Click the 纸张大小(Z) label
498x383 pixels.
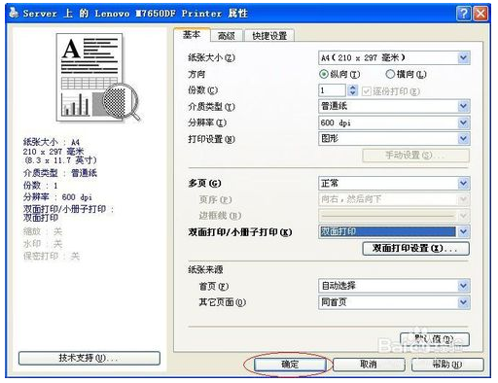(x=211, y=58)
